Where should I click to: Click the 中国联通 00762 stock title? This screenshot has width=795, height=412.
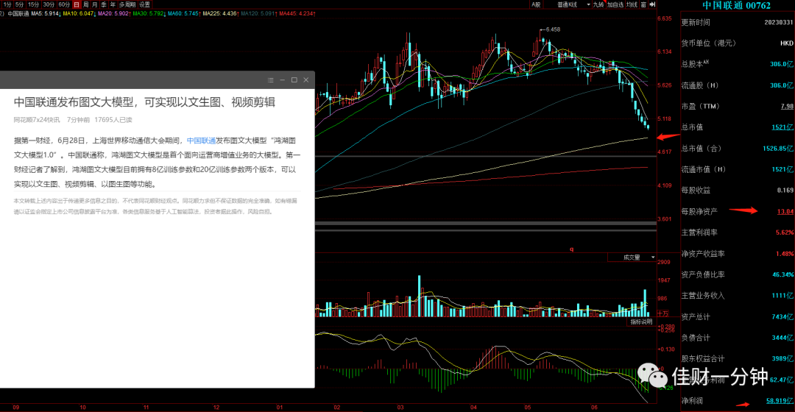(736, 6)
